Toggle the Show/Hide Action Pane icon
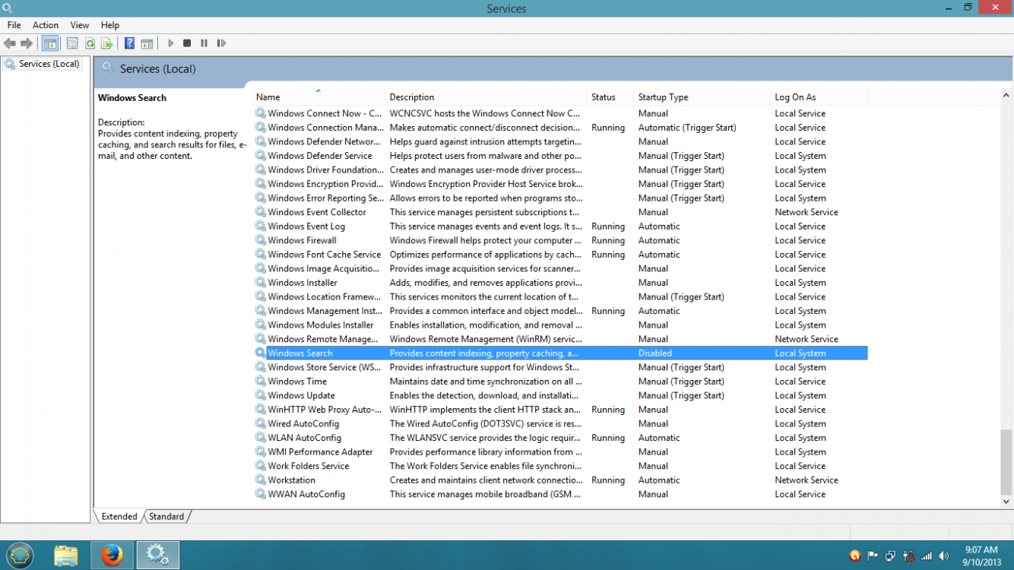The height and width of the screenshot is (570, 1014). 147,43
